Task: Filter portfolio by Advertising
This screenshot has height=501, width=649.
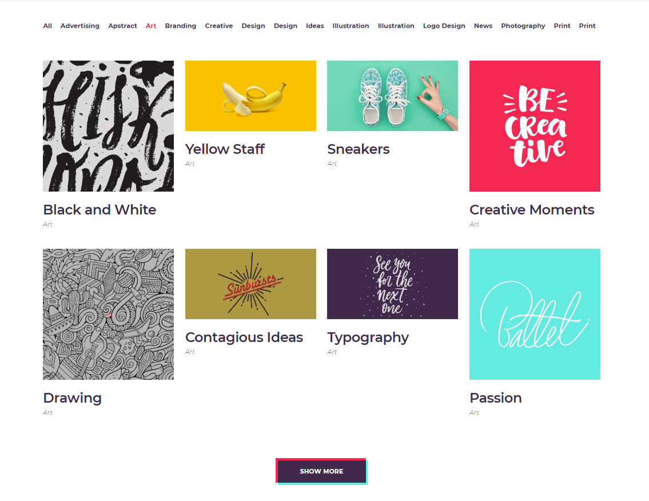Action: click(x=80, y=26)
